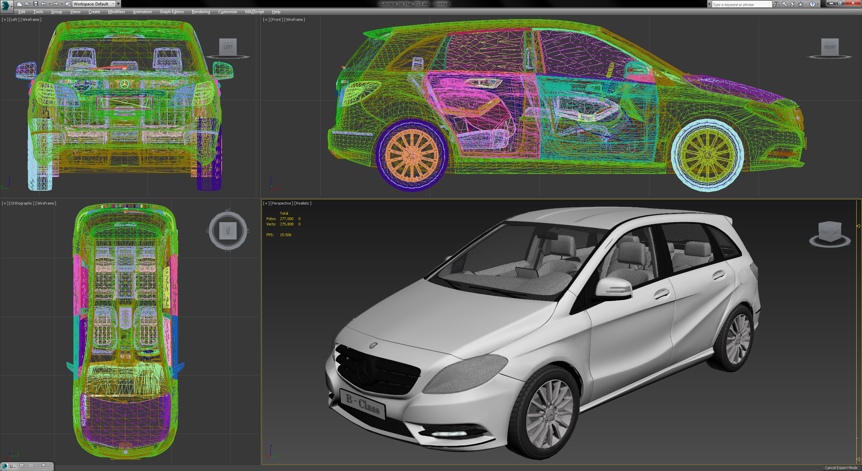
Task: Click the Undo arrow icon
Action: click(x=44, y=4)
